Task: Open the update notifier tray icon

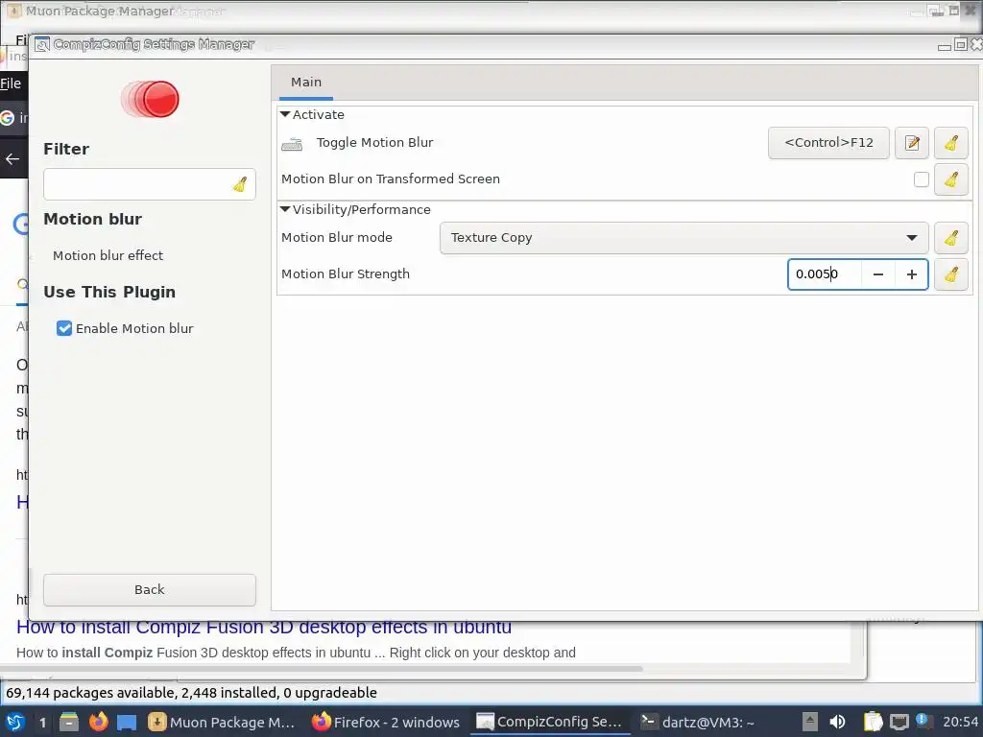Action: (923, 721)
